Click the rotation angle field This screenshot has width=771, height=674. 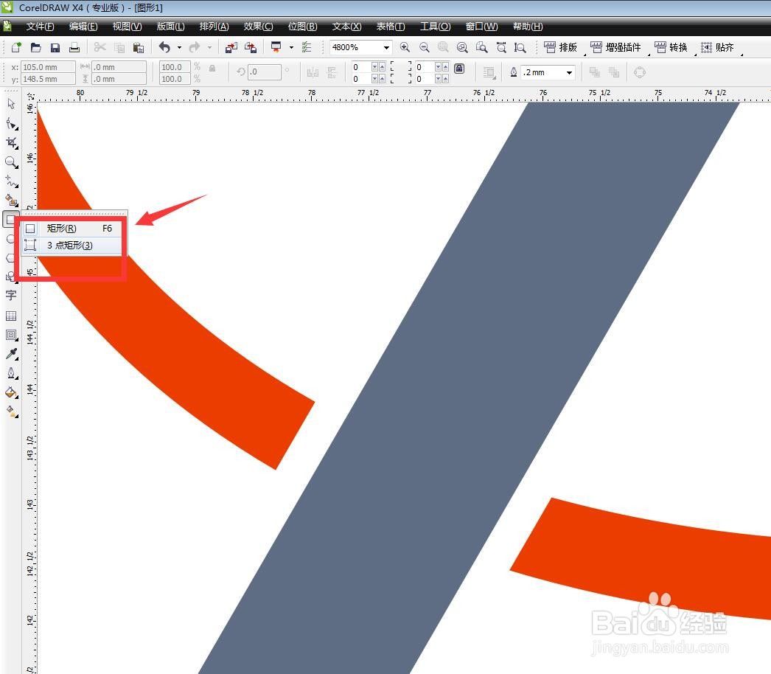(x=264, y=72)
